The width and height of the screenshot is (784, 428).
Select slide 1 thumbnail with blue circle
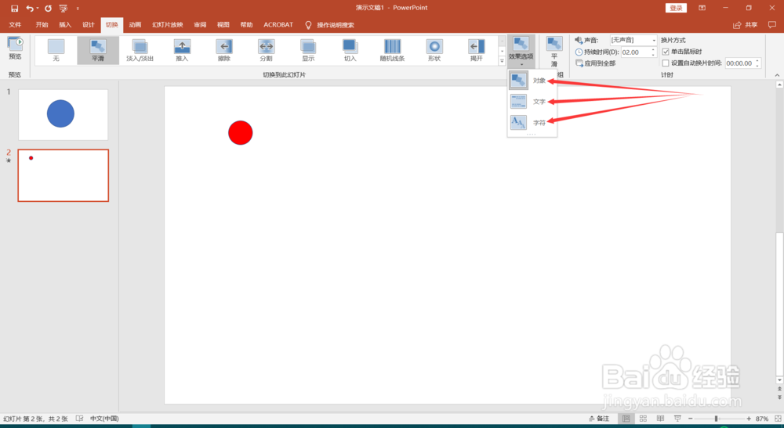63,115
